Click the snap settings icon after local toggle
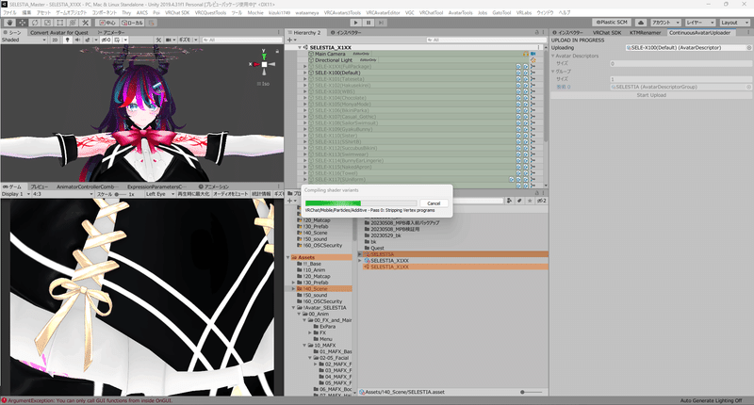The image size is (754, 405). click(152, 23)
